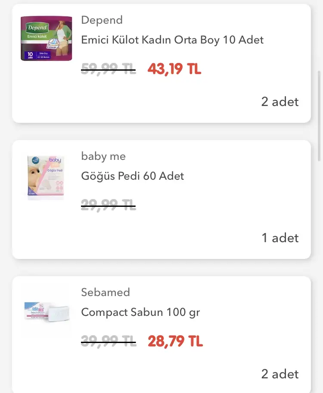This screenshot has width=323, height=393.
Task: Click the crossed-out 39,99 TL price
Action: 109,342
